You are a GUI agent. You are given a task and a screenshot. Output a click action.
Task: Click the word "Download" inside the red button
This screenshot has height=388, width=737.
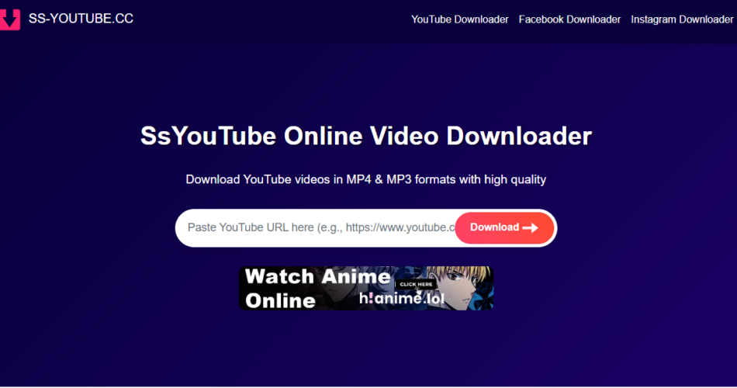494,227
